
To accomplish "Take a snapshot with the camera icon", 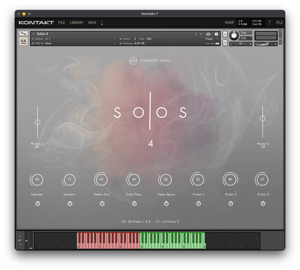I will pos(208,34).
